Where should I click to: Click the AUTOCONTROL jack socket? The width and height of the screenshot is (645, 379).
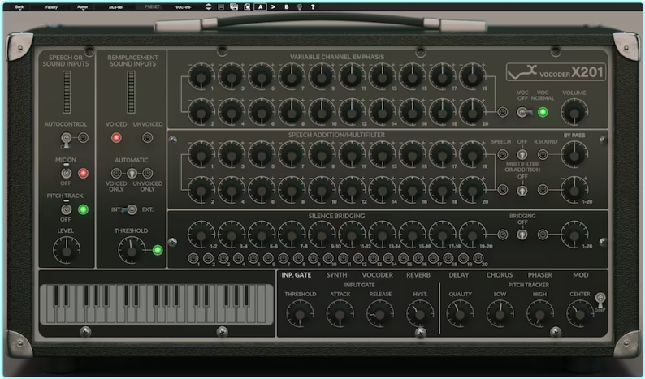click(83, 138)
